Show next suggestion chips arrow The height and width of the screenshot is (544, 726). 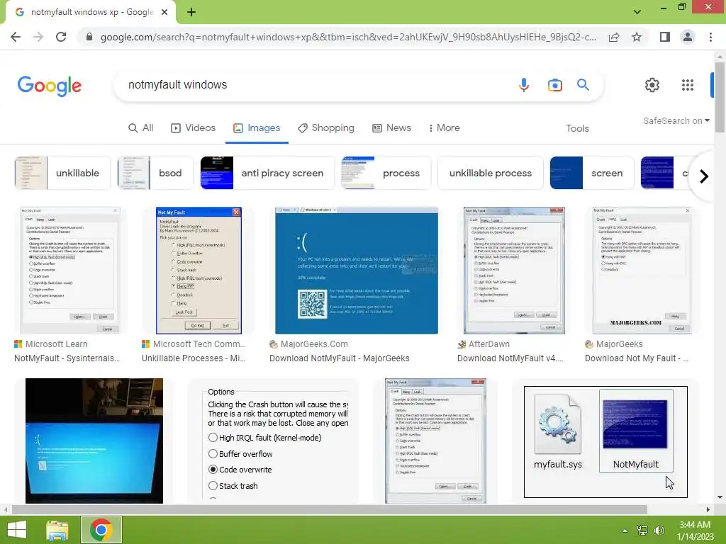[704, 176]
